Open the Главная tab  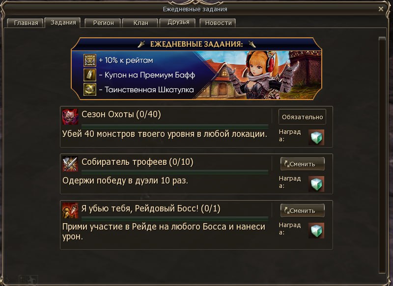(x=26, y=23)
